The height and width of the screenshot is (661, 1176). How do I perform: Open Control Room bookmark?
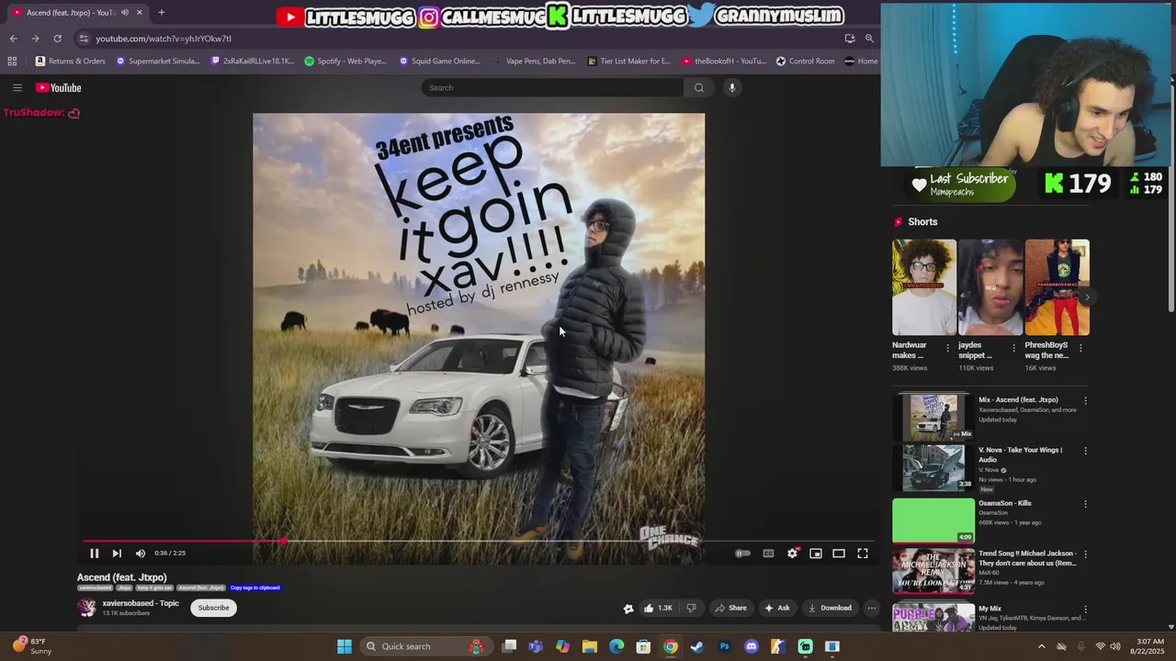[806, 62]
